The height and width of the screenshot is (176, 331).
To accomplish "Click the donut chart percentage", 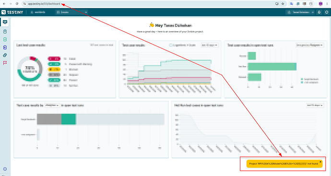I will (x=30, y=68).
